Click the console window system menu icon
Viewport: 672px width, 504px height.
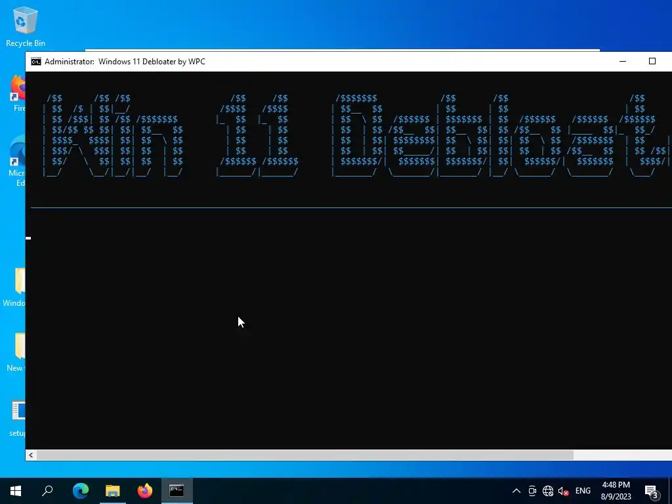click(x=36, y=62)
